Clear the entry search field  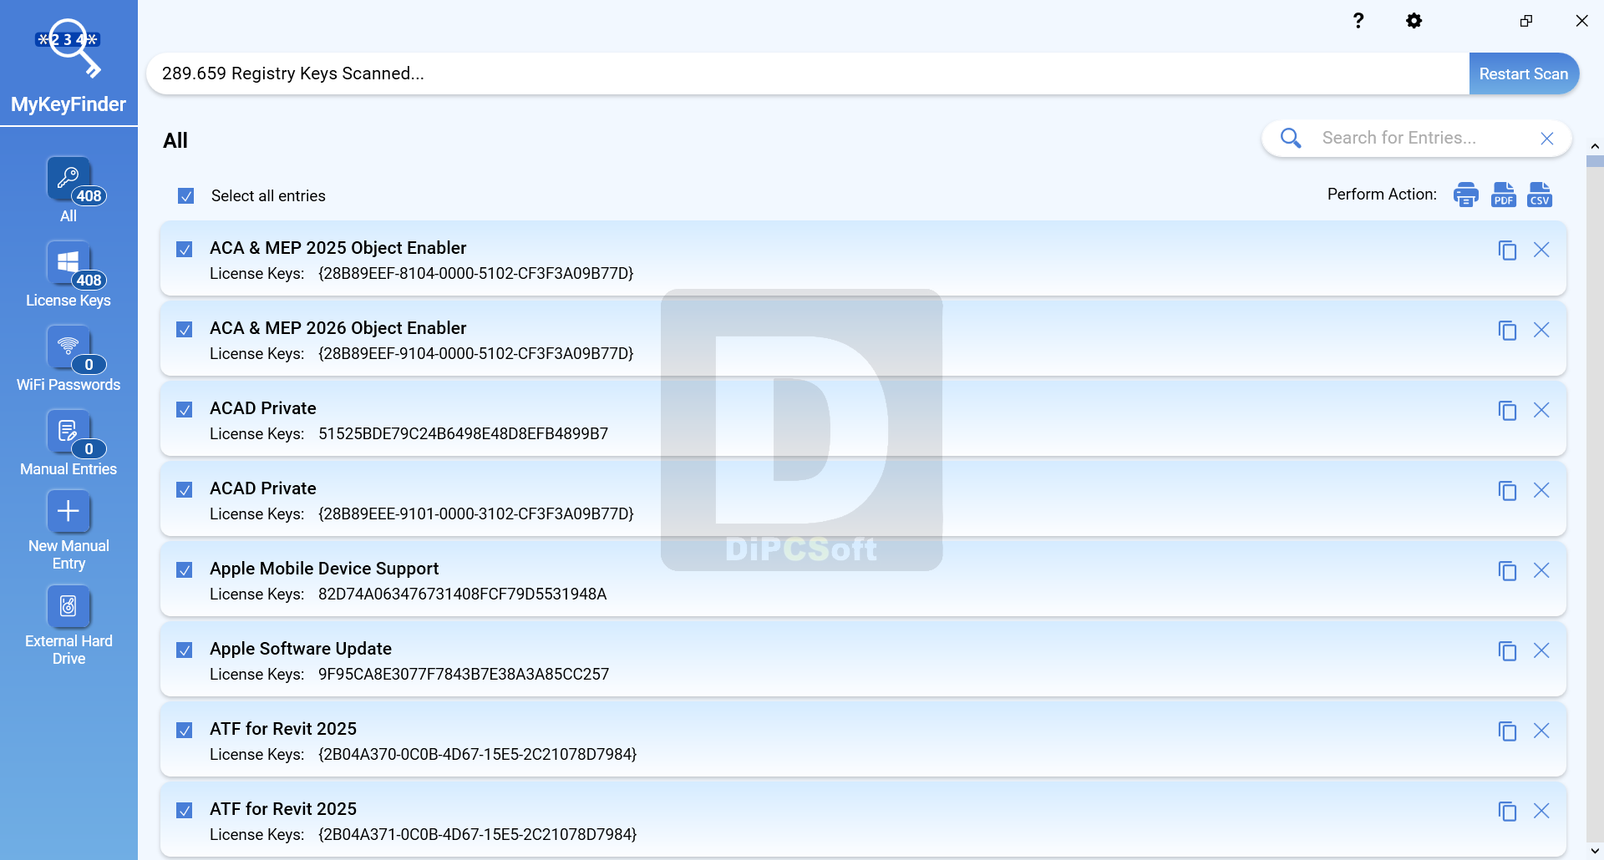coord(1547,139)
